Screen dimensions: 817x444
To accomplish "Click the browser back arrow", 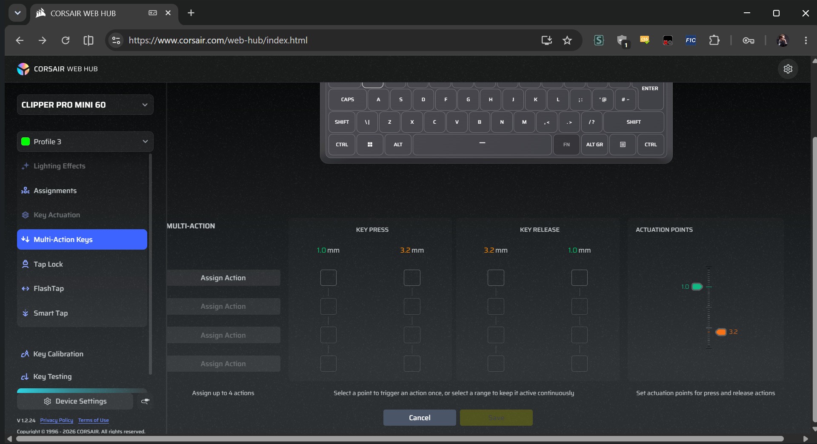I will pos(20,40).
